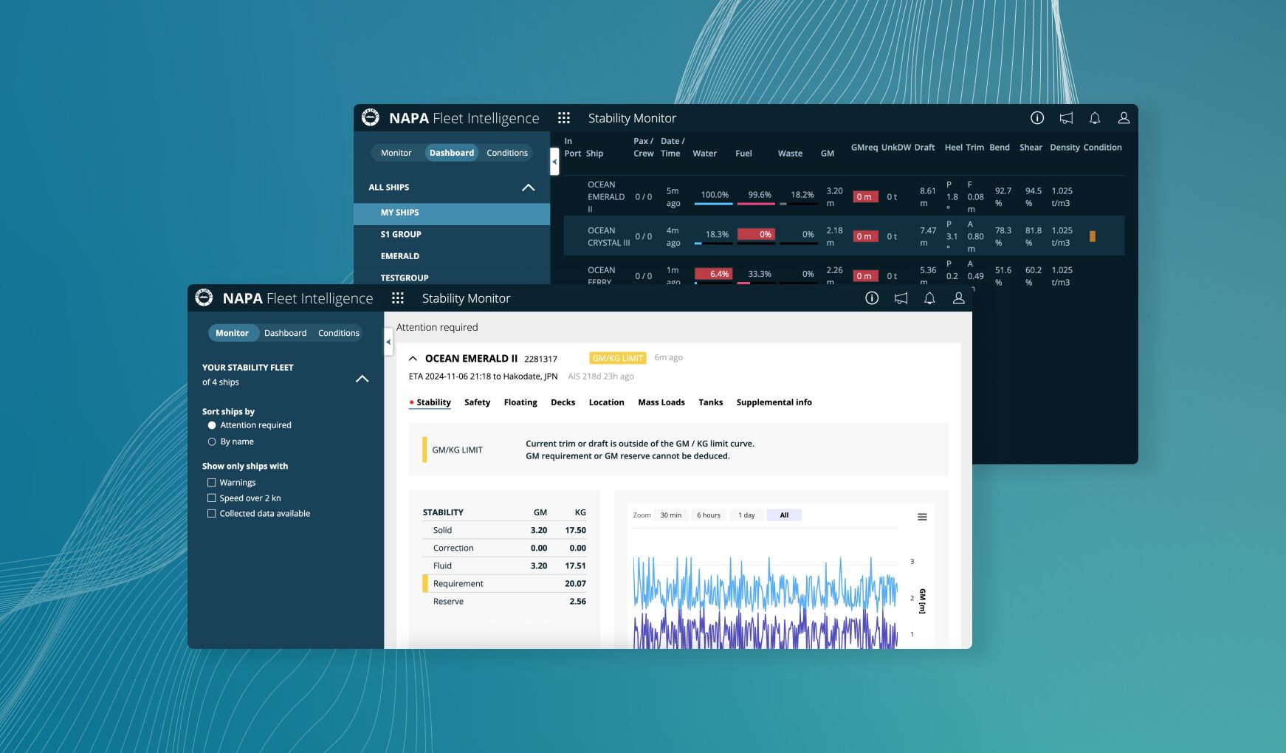The image size is (1286, 753).
Task: Collapse Your Stability Fleet section
Action: [x=362, y=379]
